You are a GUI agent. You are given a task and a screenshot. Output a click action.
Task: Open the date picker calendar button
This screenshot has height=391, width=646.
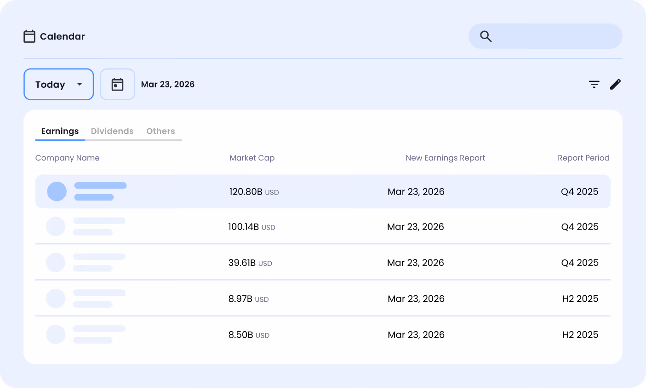[x=117, y=84]
